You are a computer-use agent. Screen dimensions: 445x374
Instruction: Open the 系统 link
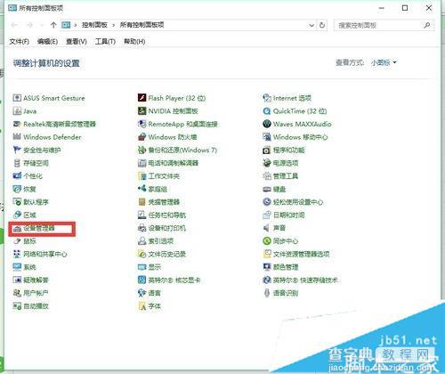(x=29, y=267)
